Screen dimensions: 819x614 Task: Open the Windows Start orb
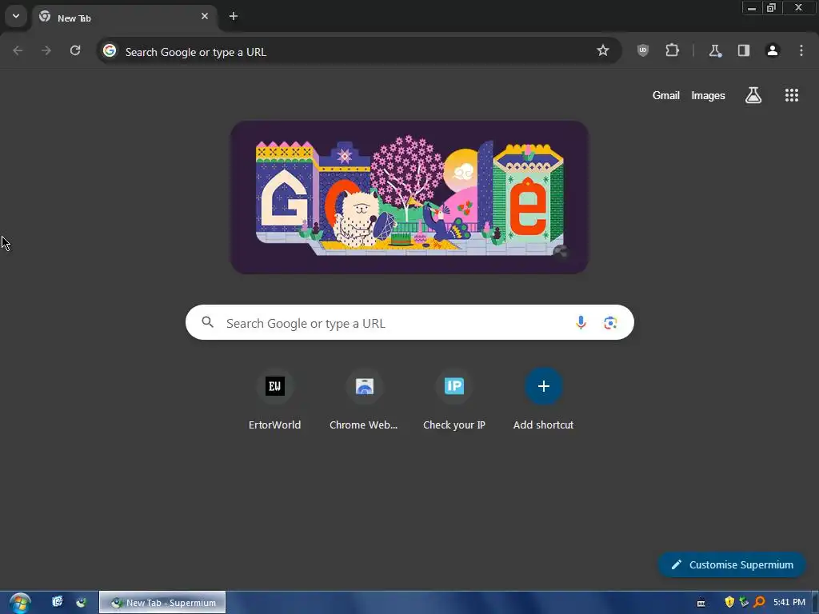point(19,603)
